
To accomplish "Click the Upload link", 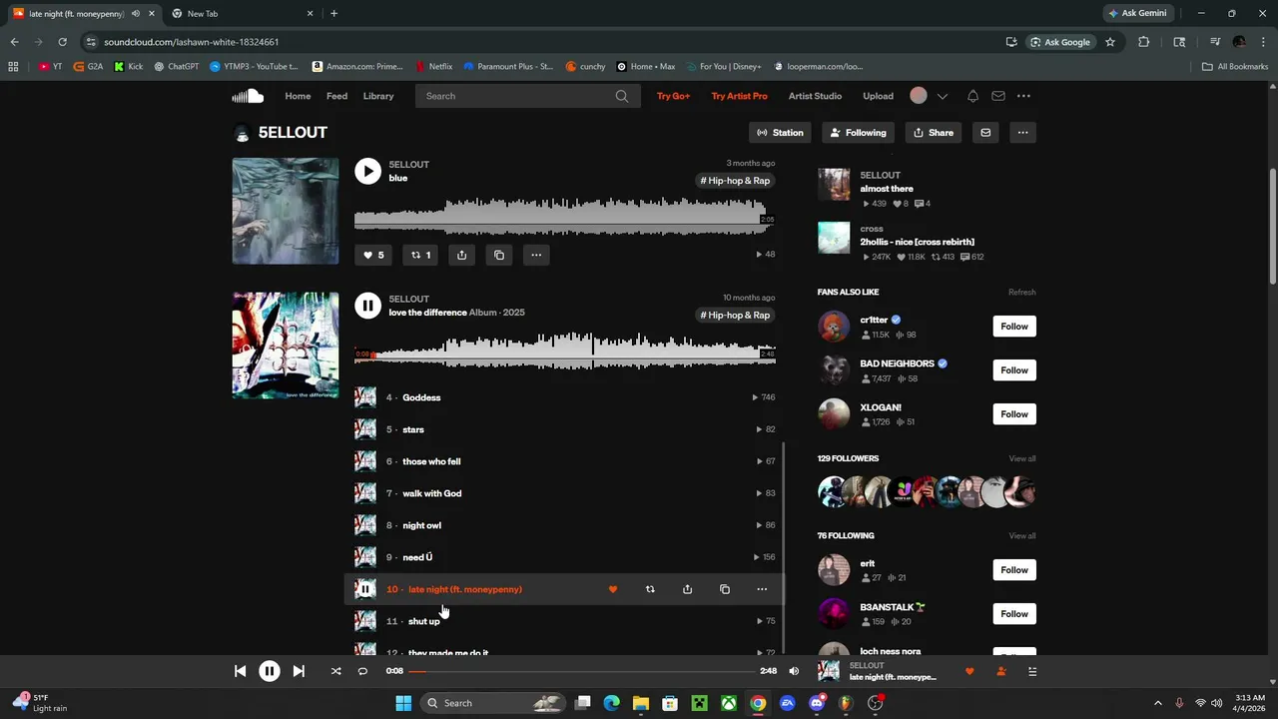I will pyautogui.click(x=879, y=96).
